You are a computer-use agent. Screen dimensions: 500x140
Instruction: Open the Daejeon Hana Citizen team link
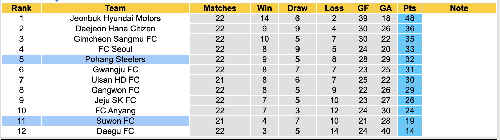115,29
